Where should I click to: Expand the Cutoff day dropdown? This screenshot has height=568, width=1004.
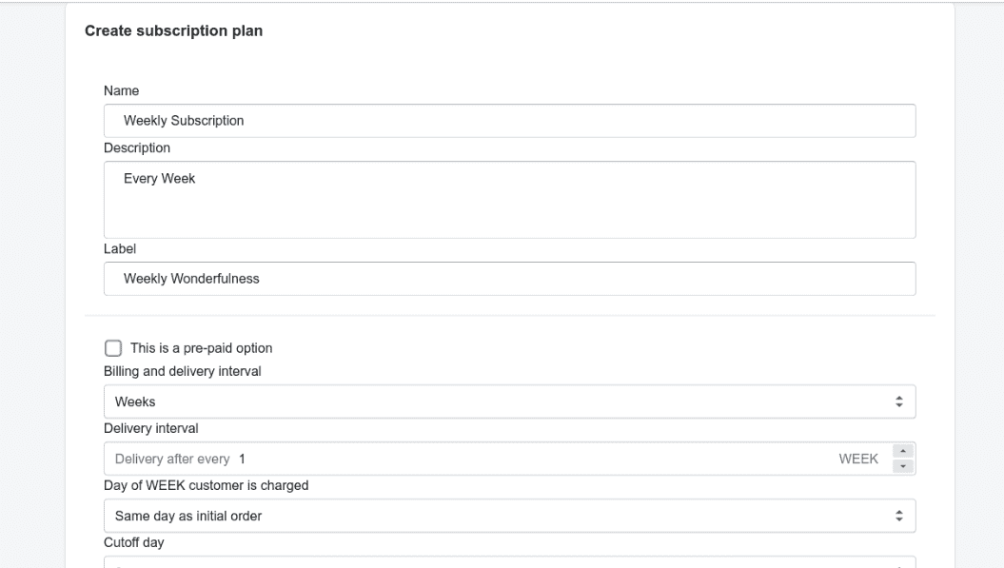pyautogui.click(x=509, y=562)
